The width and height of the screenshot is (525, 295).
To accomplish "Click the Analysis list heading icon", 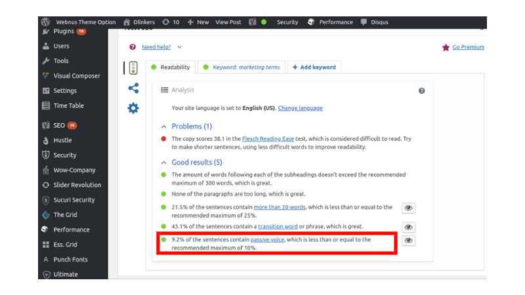I will point(165,90).
